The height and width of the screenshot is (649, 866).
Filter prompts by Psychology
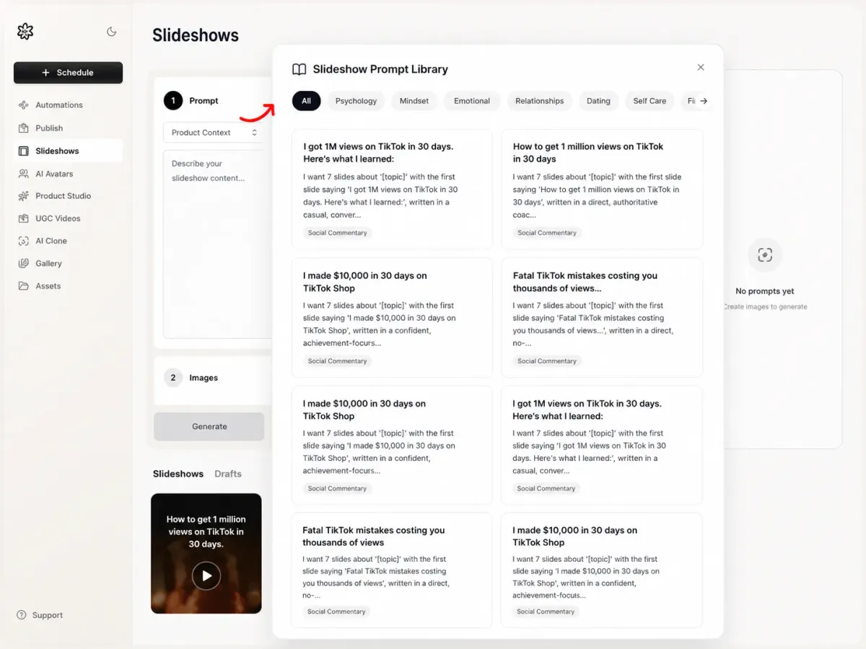pyautogui.click(x=356, y=101)
